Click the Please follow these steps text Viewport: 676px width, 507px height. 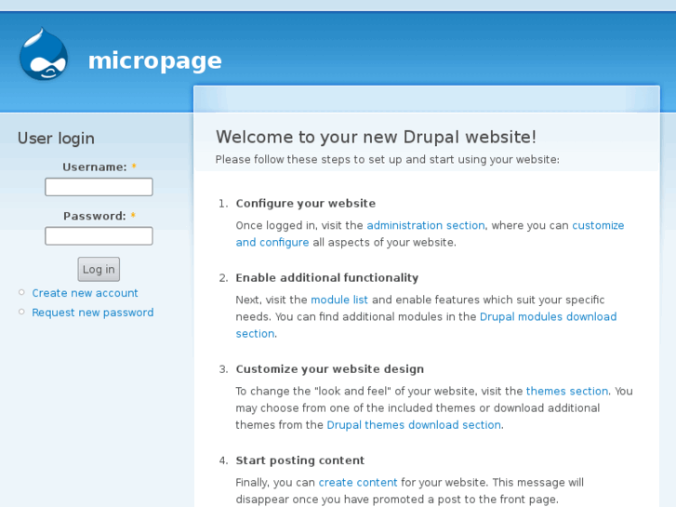pyautogui.click(x=387, y=160)
